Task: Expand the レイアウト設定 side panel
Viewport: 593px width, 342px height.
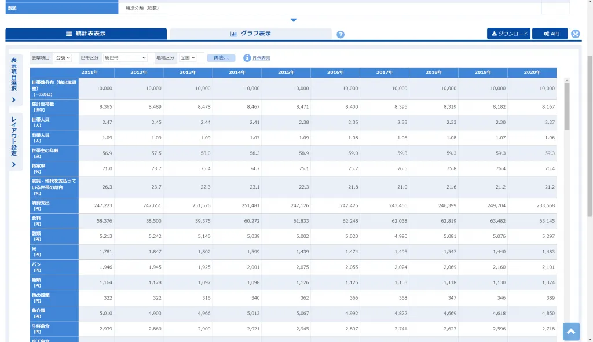Action: (14, 141)
